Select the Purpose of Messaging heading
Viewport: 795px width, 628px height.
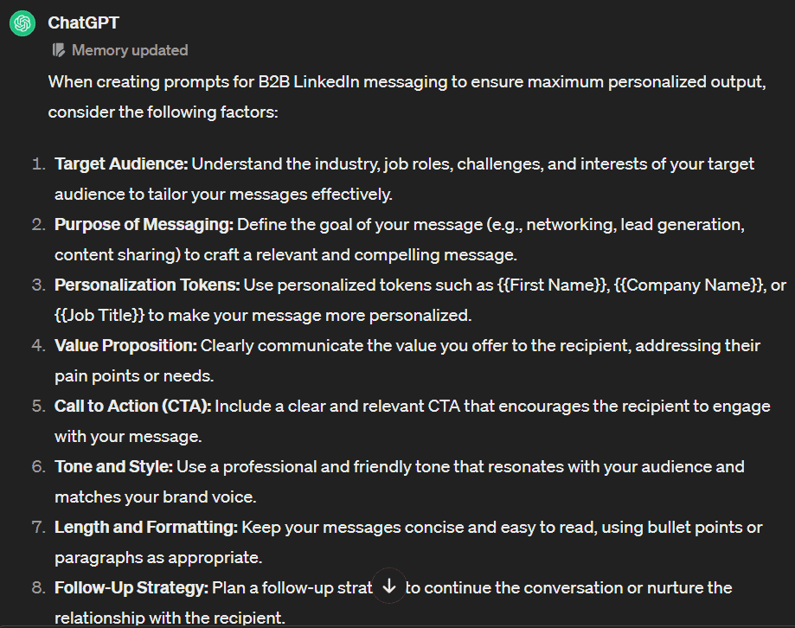click(144, 224)
